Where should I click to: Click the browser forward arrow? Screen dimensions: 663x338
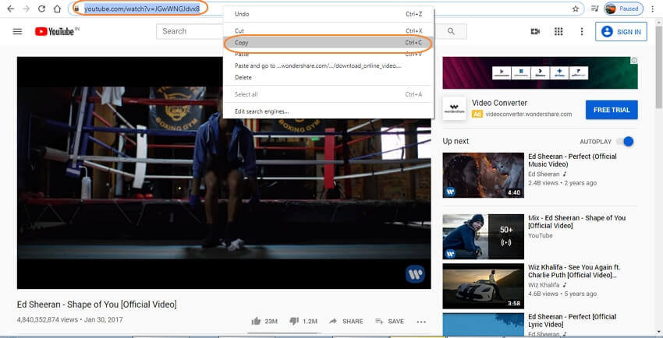(x=27, y=9)
